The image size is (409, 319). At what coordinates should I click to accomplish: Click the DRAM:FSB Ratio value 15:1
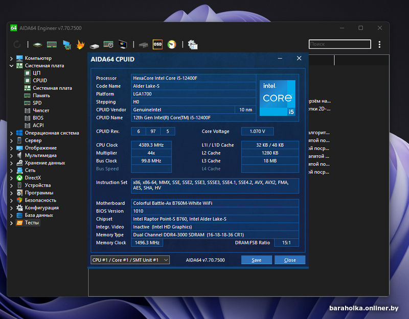click(x=286, y=243)
